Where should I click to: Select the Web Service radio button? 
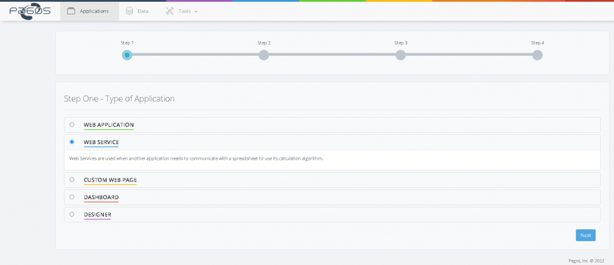(x=72, y=142)
